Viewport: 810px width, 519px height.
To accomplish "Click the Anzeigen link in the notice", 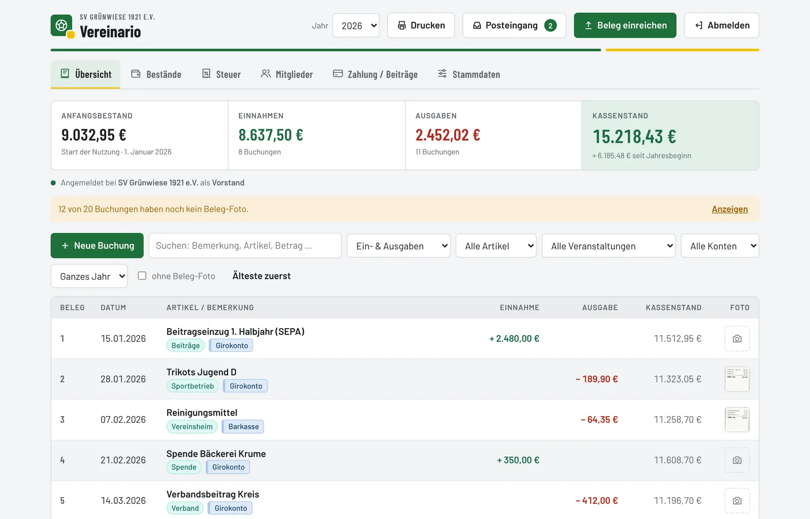I will click(730, 209).
